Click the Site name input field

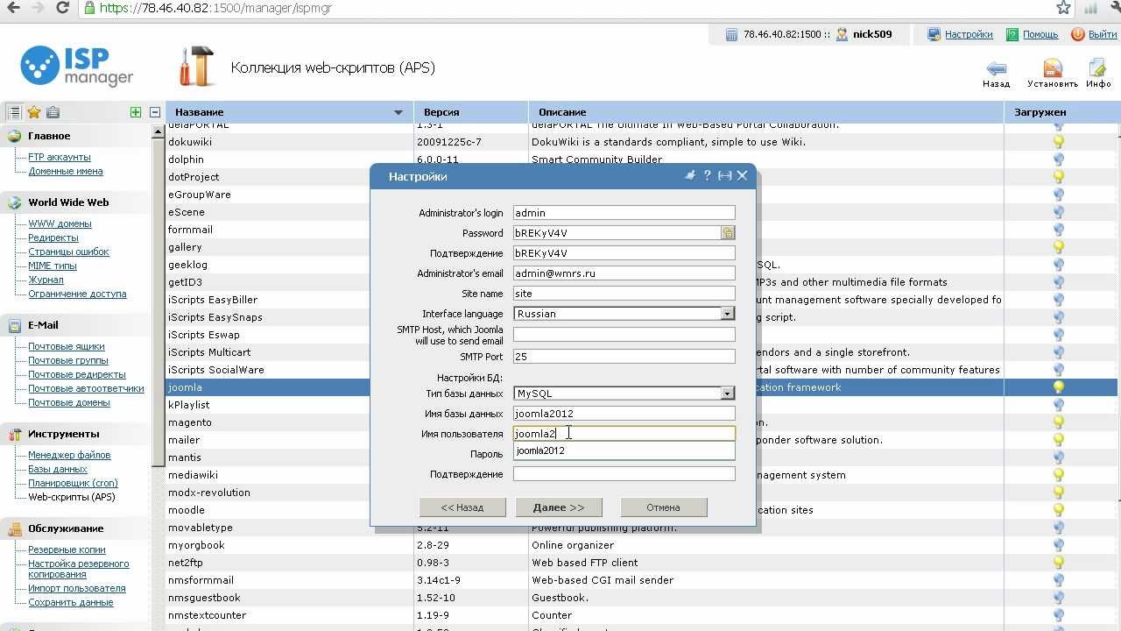click(624, 293)
